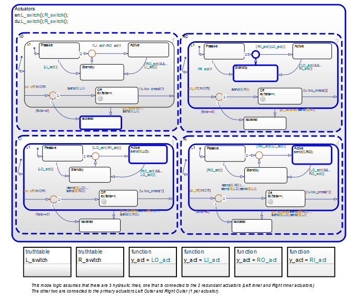356x302 pixels.
Task: Click the [!u.low_press[1]] label in LI
Action: coord(152,191)
